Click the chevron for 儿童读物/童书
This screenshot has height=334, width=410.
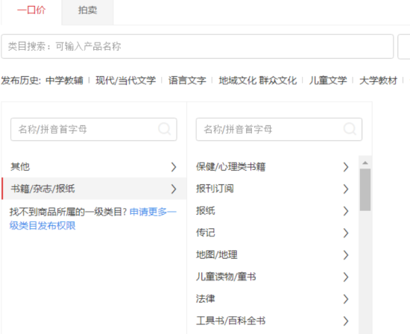[x=346, y=277]
